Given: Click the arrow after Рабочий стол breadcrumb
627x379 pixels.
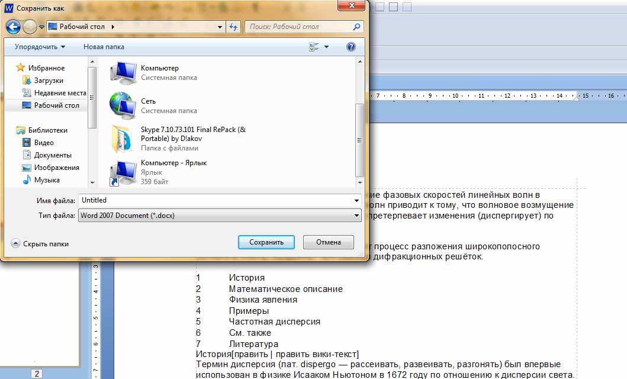Looking at the screenshot, I should coord(112,27).
